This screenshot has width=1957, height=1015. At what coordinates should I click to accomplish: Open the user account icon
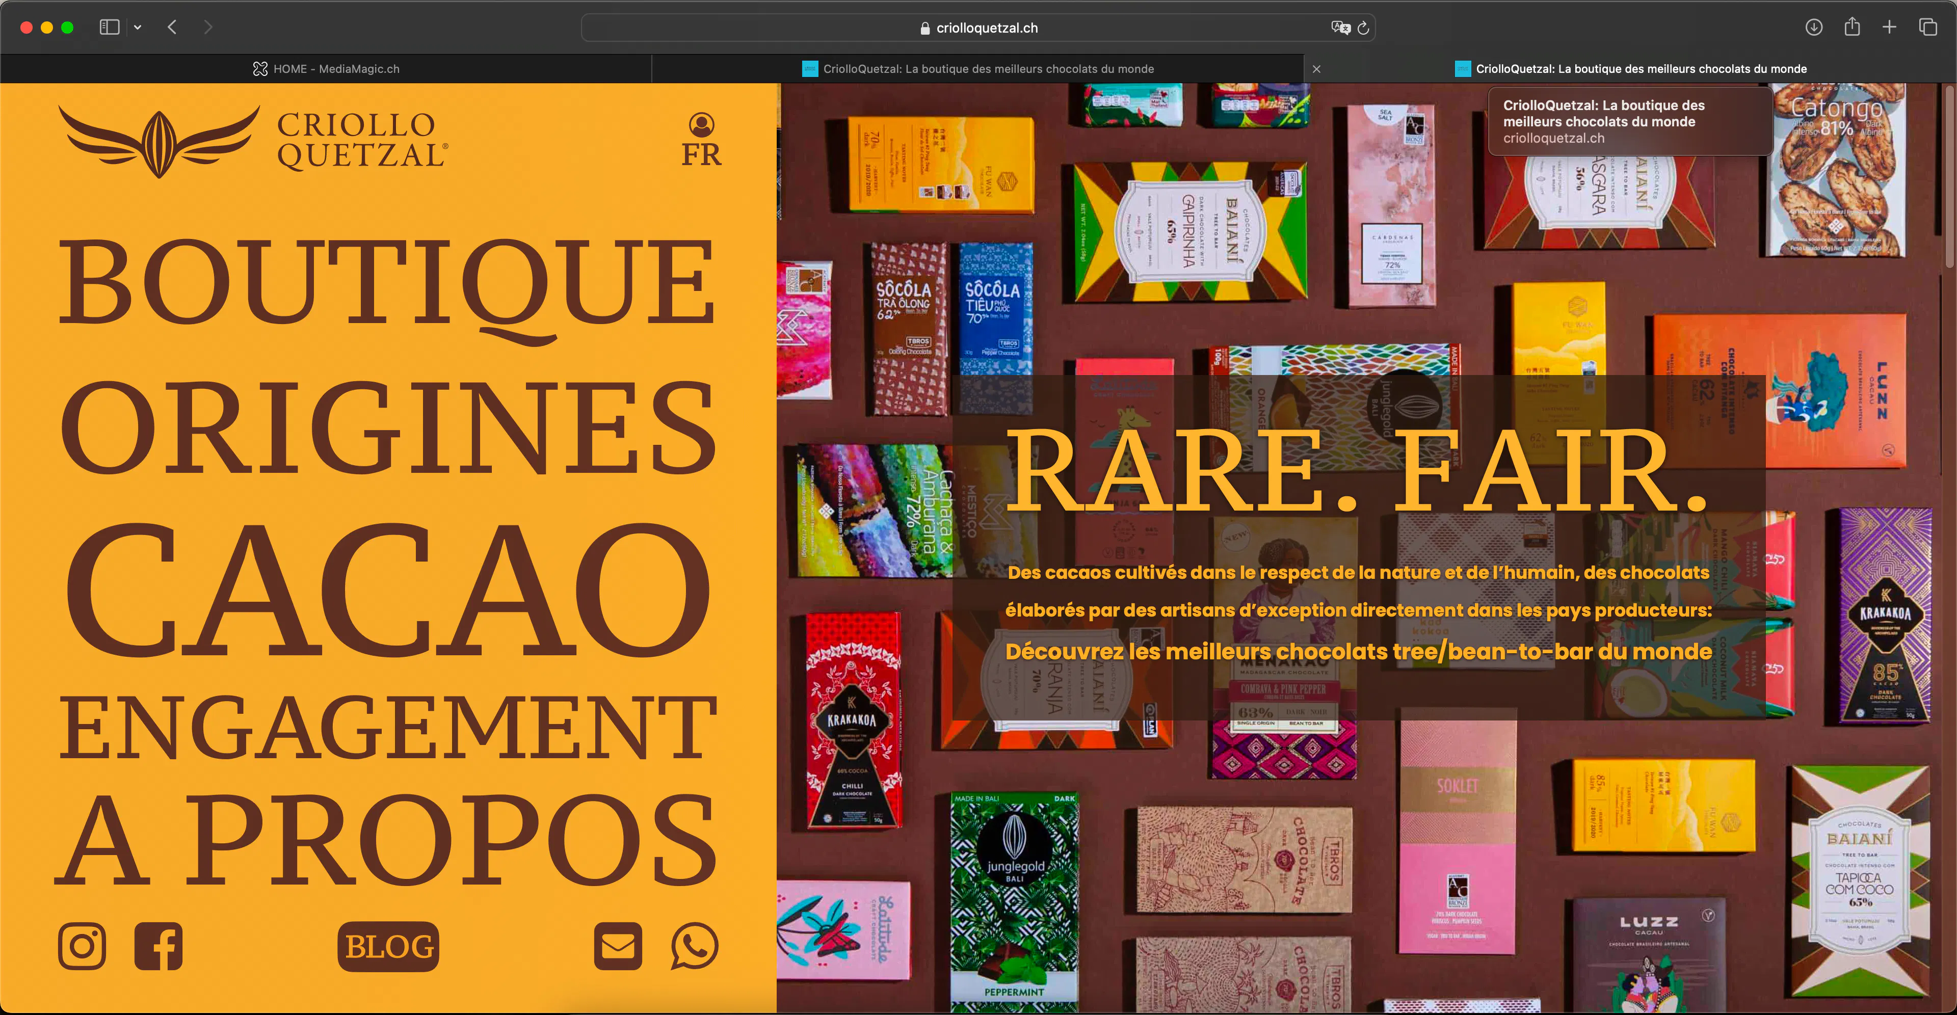701,125
